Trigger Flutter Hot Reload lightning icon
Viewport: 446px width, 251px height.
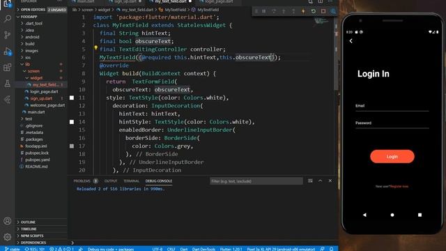click(303, 11)
